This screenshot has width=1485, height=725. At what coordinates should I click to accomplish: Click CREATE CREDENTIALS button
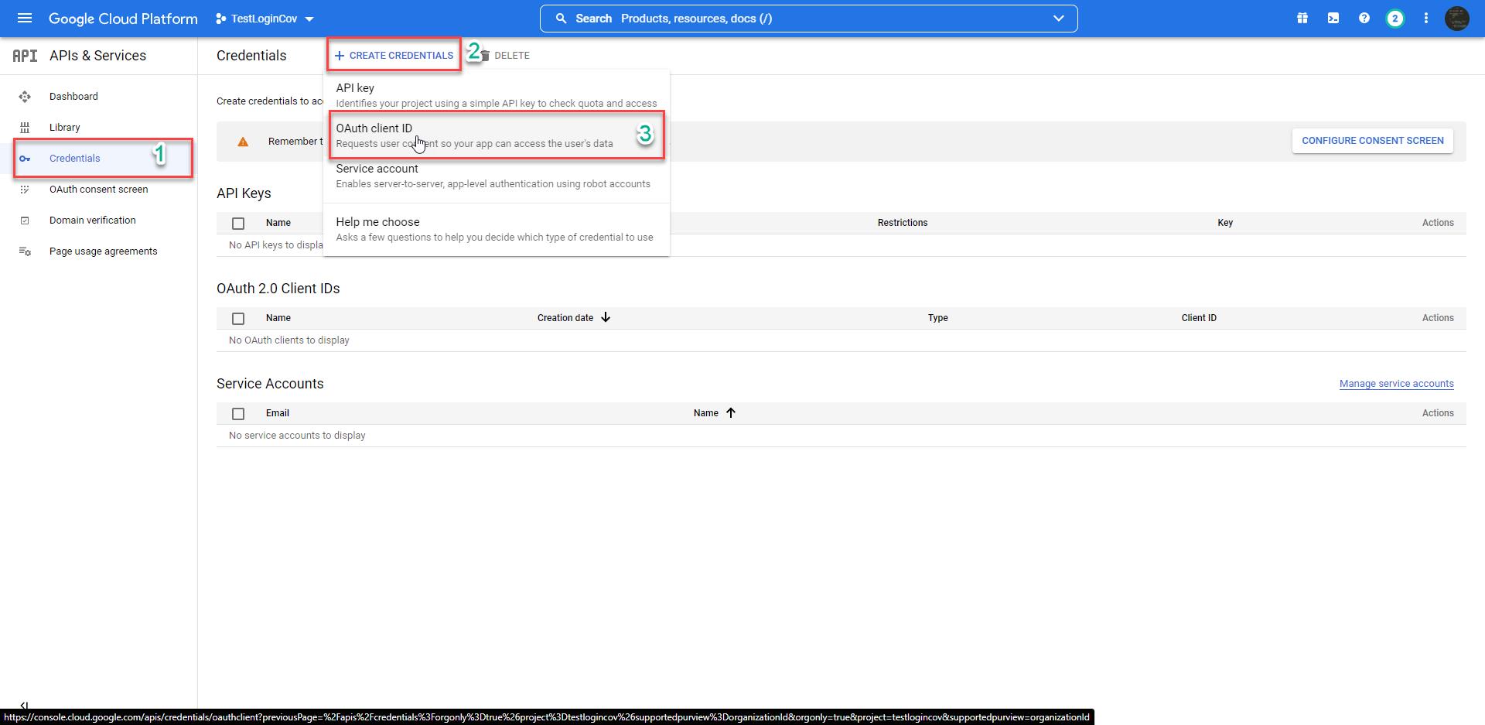coord(394,56)
